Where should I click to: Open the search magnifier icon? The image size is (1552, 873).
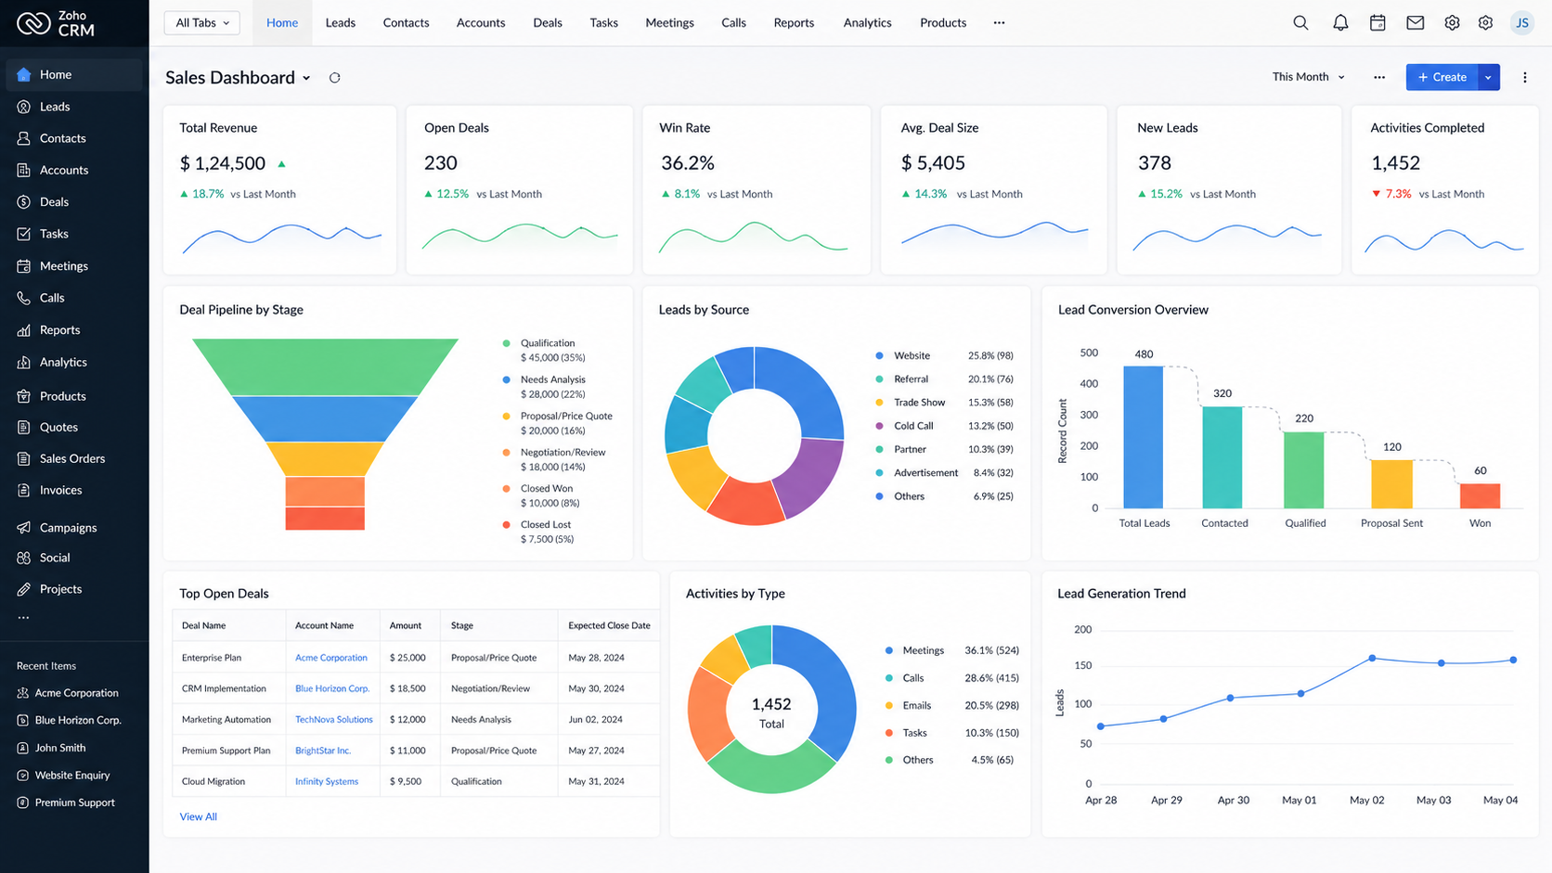[x=1300, y=23]
